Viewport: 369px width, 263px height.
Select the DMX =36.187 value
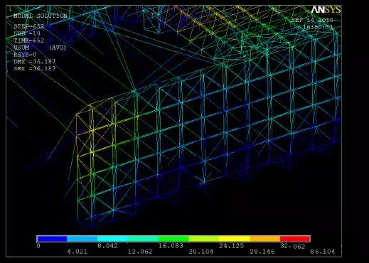35,62
